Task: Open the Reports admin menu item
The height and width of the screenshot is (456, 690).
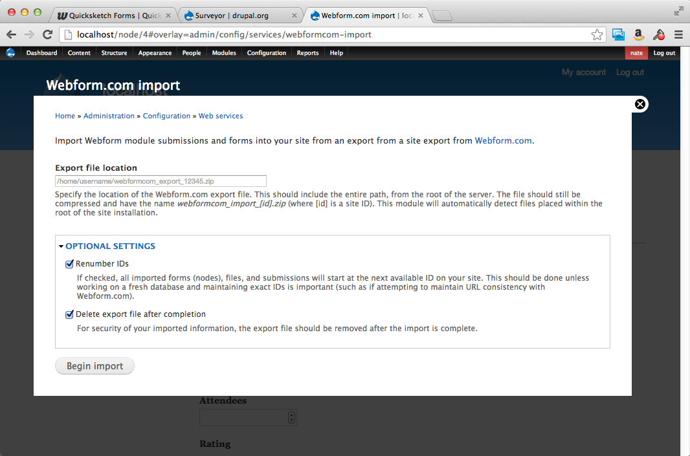Action: (307, 53)
